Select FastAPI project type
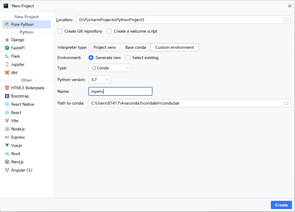 click(x=26, y=48)
